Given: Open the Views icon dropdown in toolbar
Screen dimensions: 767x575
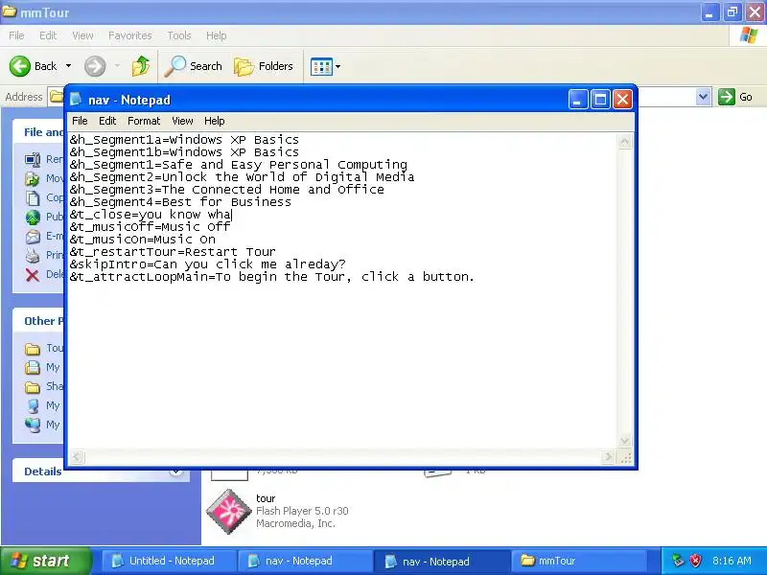Looking at the screenshot, I should click(325, 66).
